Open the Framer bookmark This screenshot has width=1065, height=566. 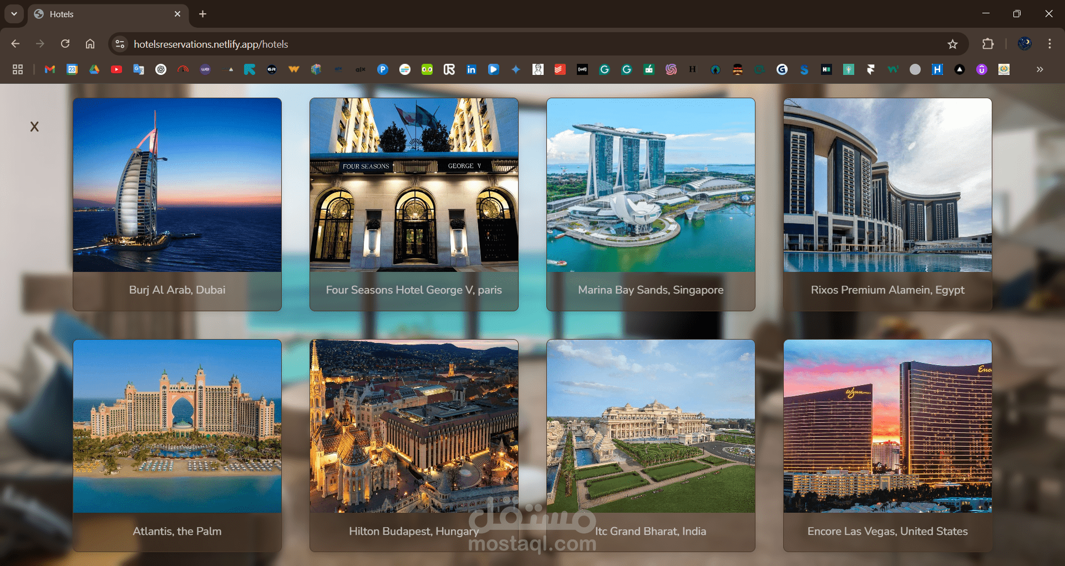point(871,69)
